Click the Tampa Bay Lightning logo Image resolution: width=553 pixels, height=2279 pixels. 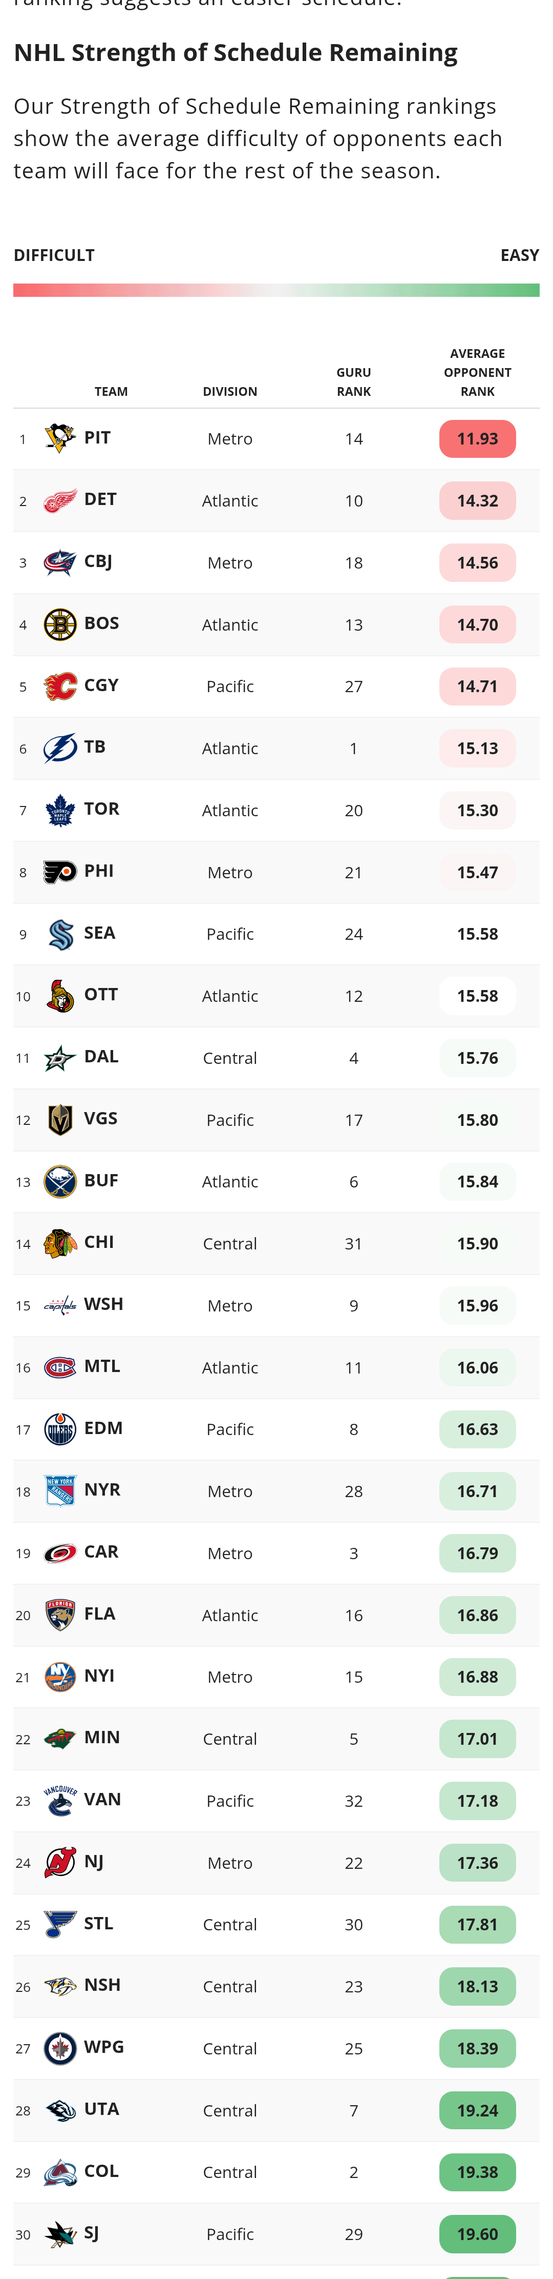pos(60,749)
